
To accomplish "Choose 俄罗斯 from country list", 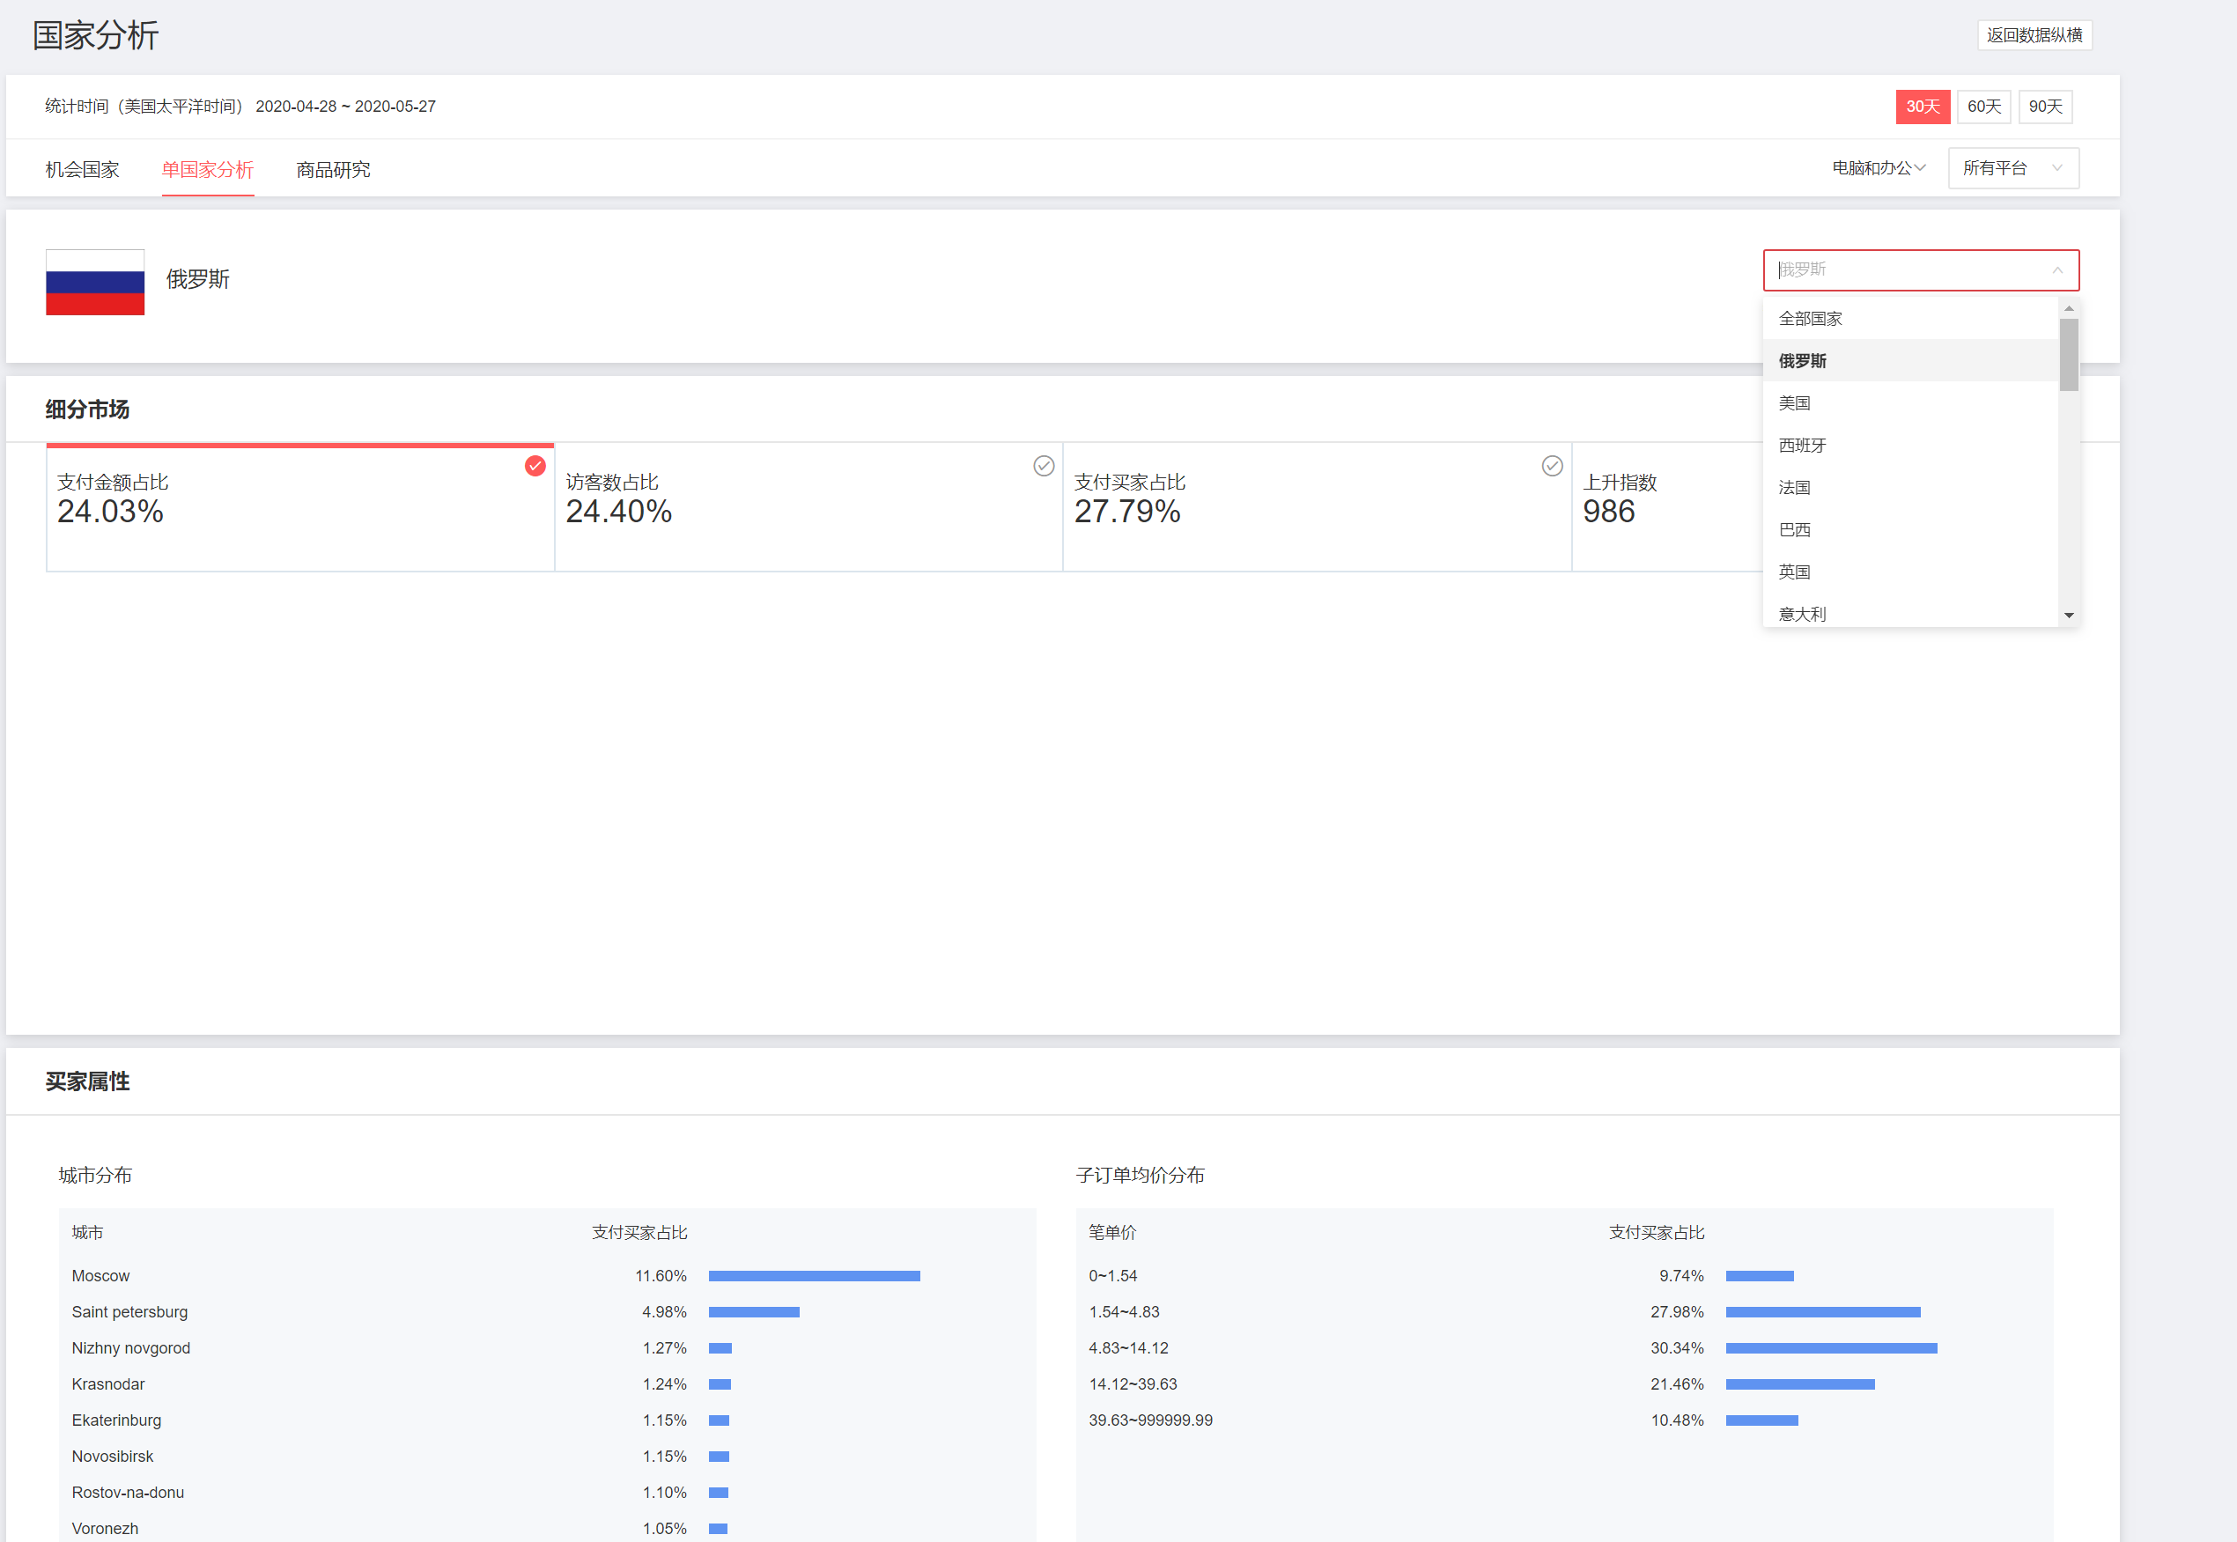I will point(1910,360).
